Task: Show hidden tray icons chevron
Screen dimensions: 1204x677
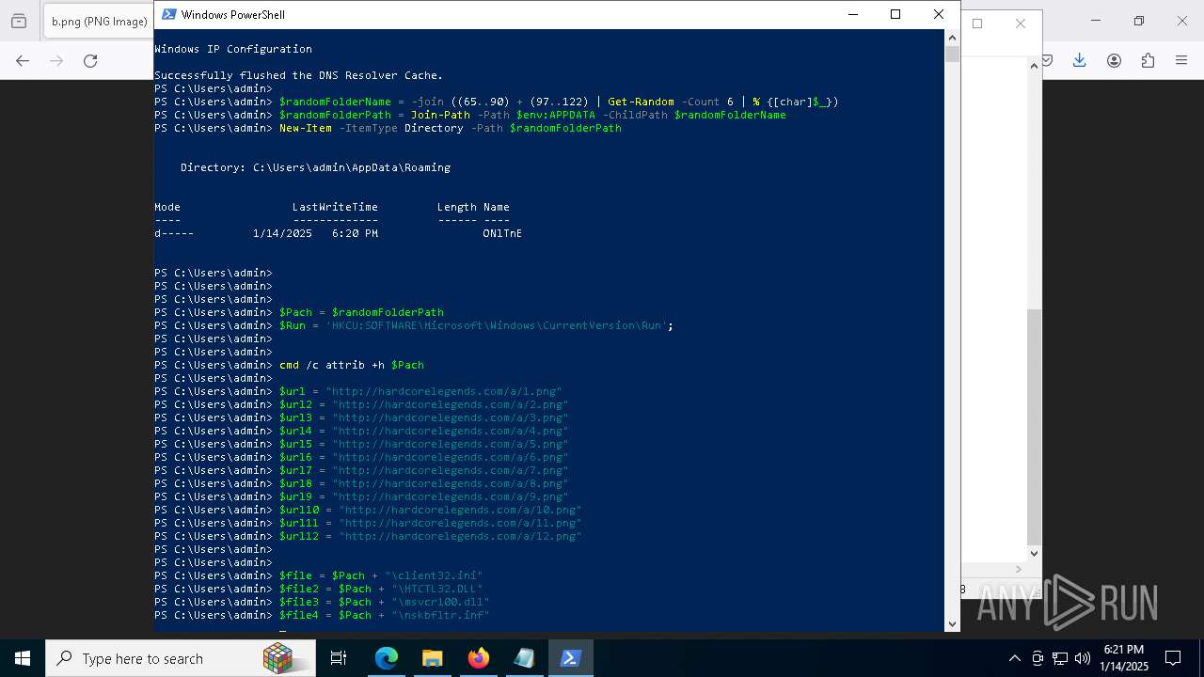Action: point(1014,658)
